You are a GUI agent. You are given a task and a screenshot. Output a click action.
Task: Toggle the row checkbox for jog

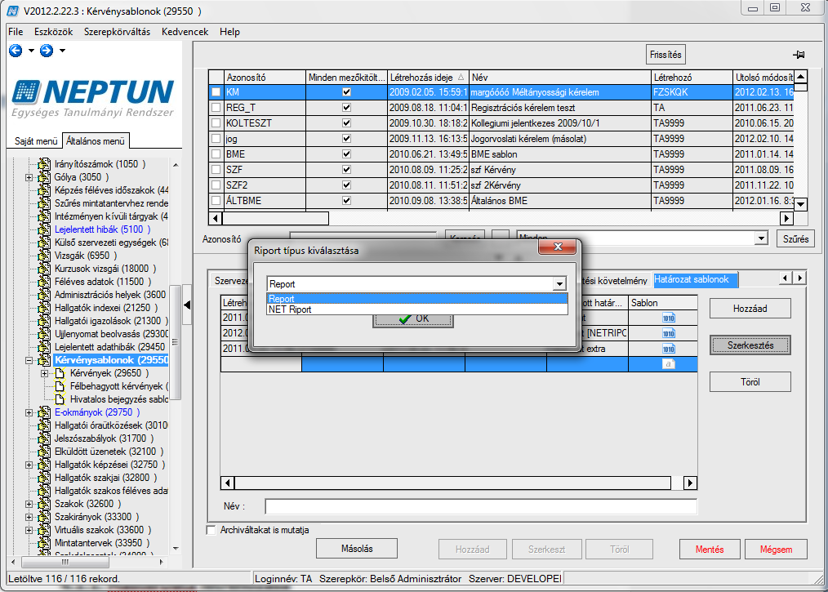[216, 139]
